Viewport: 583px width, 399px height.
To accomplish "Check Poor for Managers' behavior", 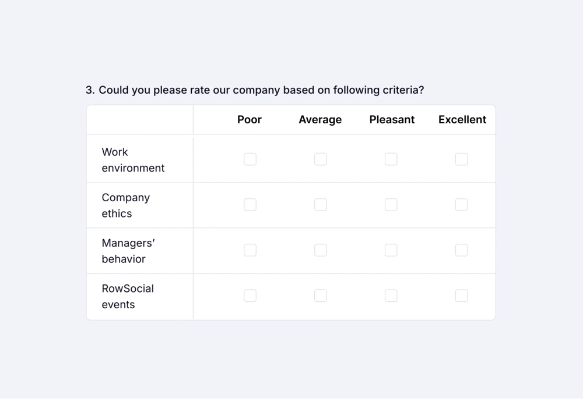I will point(250,250).
